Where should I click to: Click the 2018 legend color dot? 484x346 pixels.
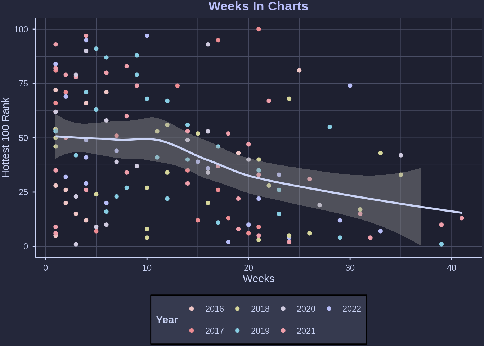pos(237,309)
